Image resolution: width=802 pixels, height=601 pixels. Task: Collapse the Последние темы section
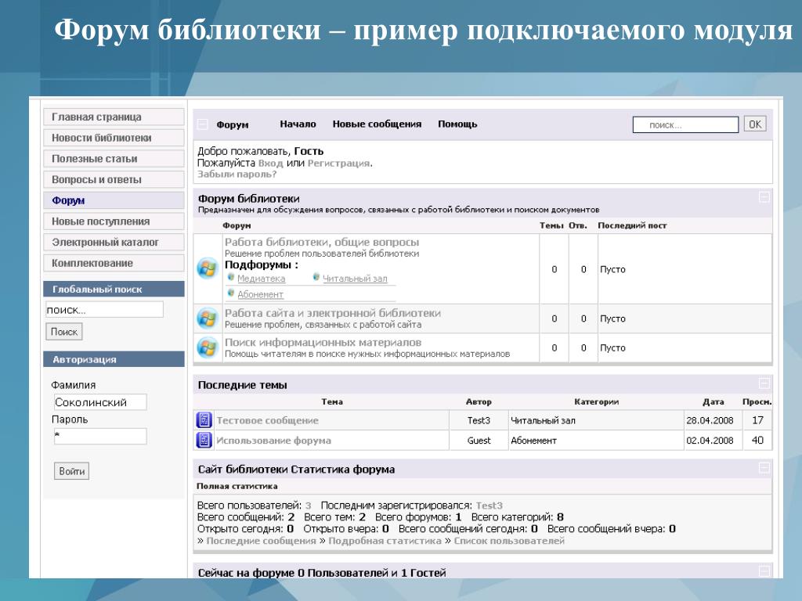[764, 383]
